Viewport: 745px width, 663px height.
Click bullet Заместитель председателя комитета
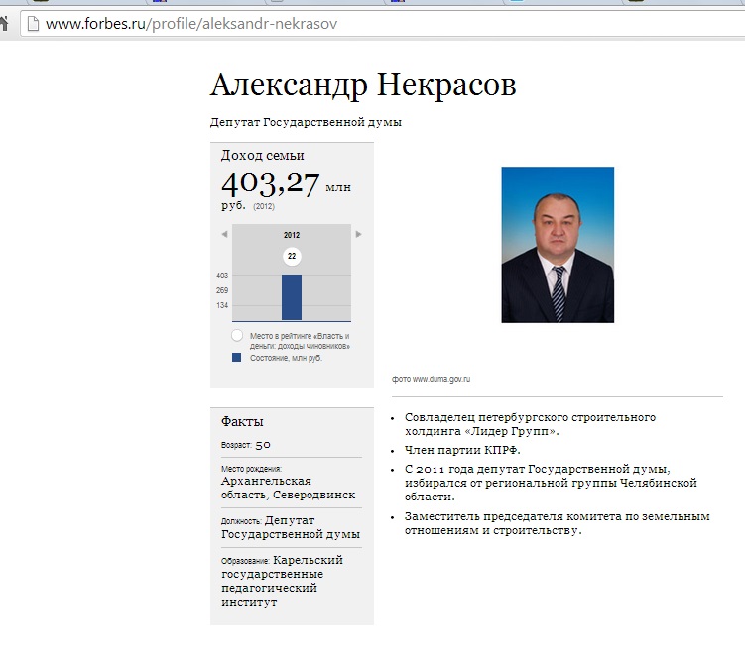pos(557,523)
